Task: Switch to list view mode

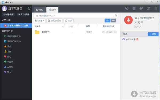Action: click(x=107, y=20)
